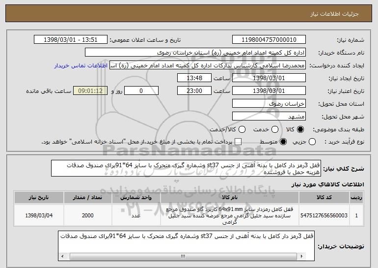Click the quantity cell 2000
Viewport: 378px width, 268px height.
(87, 215)
